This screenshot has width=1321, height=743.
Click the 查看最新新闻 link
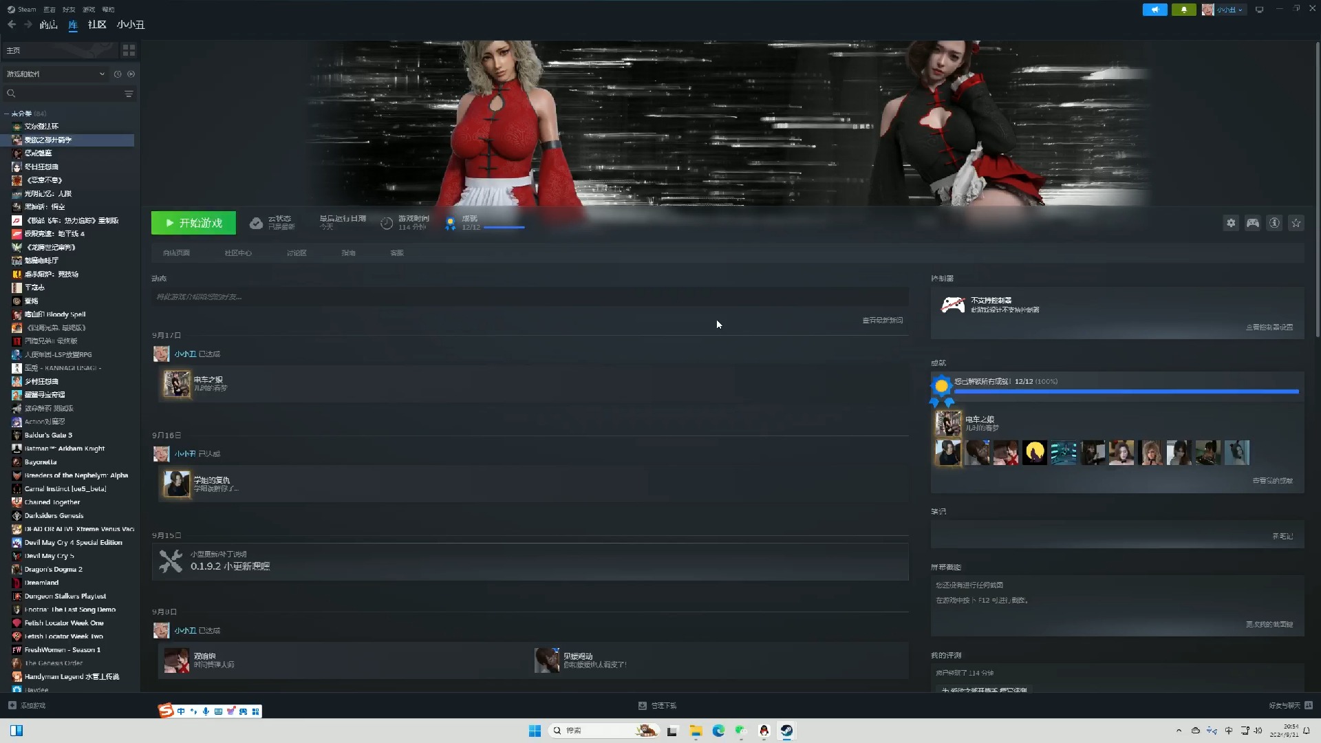click(883, 321)
